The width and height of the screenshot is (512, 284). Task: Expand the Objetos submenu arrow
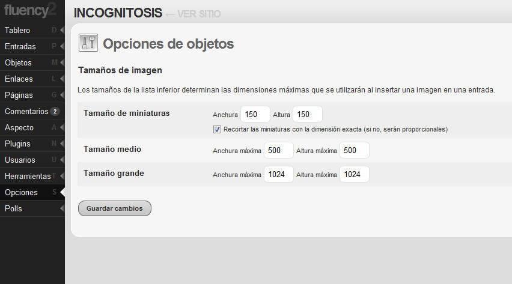coord(62,62)
